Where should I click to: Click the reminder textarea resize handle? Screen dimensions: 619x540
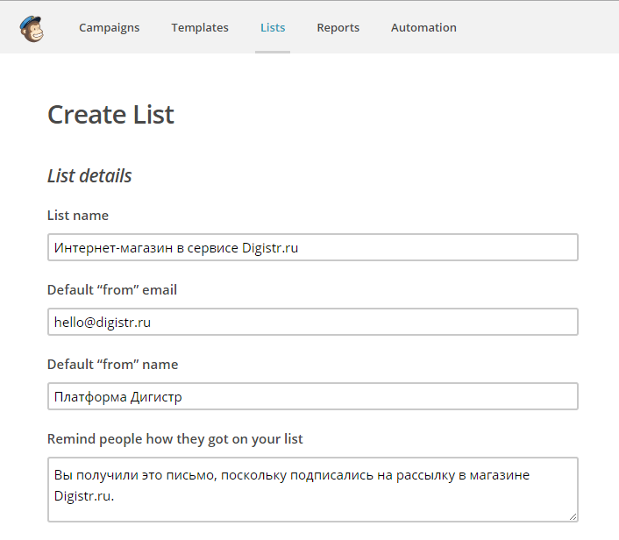[573, 516]
